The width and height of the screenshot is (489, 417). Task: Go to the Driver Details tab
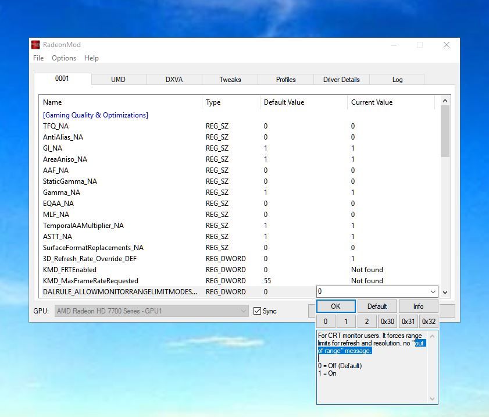(341, 80)
